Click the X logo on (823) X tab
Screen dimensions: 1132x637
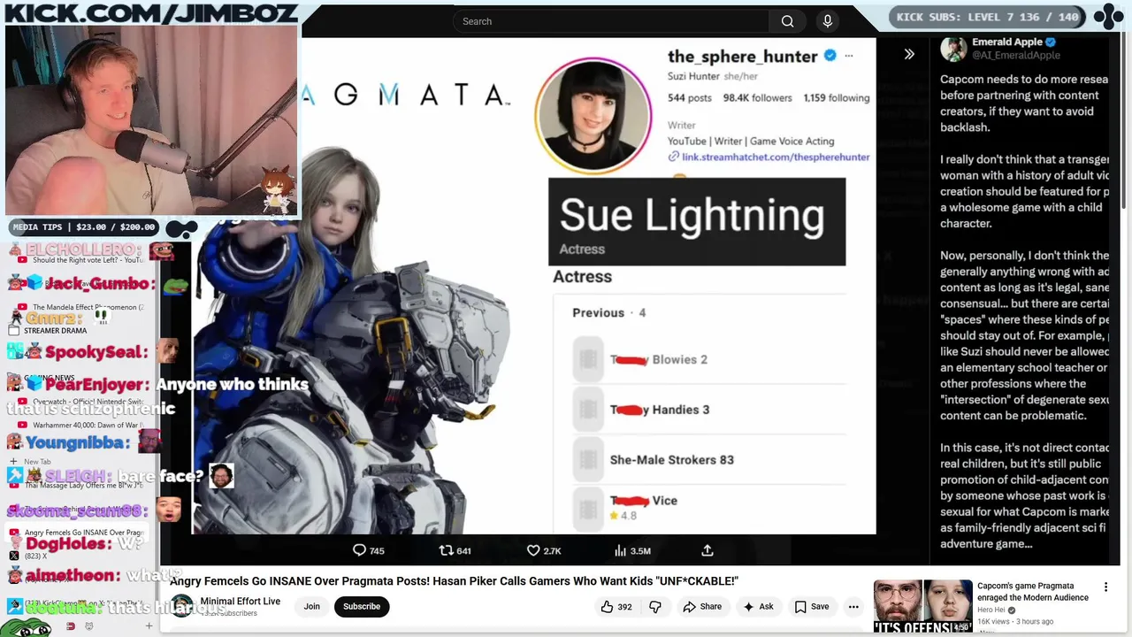13,556
